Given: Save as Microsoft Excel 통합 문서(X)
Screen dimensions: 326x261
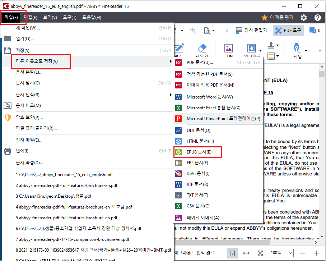Looking at the screenshot, I should 218,108.
